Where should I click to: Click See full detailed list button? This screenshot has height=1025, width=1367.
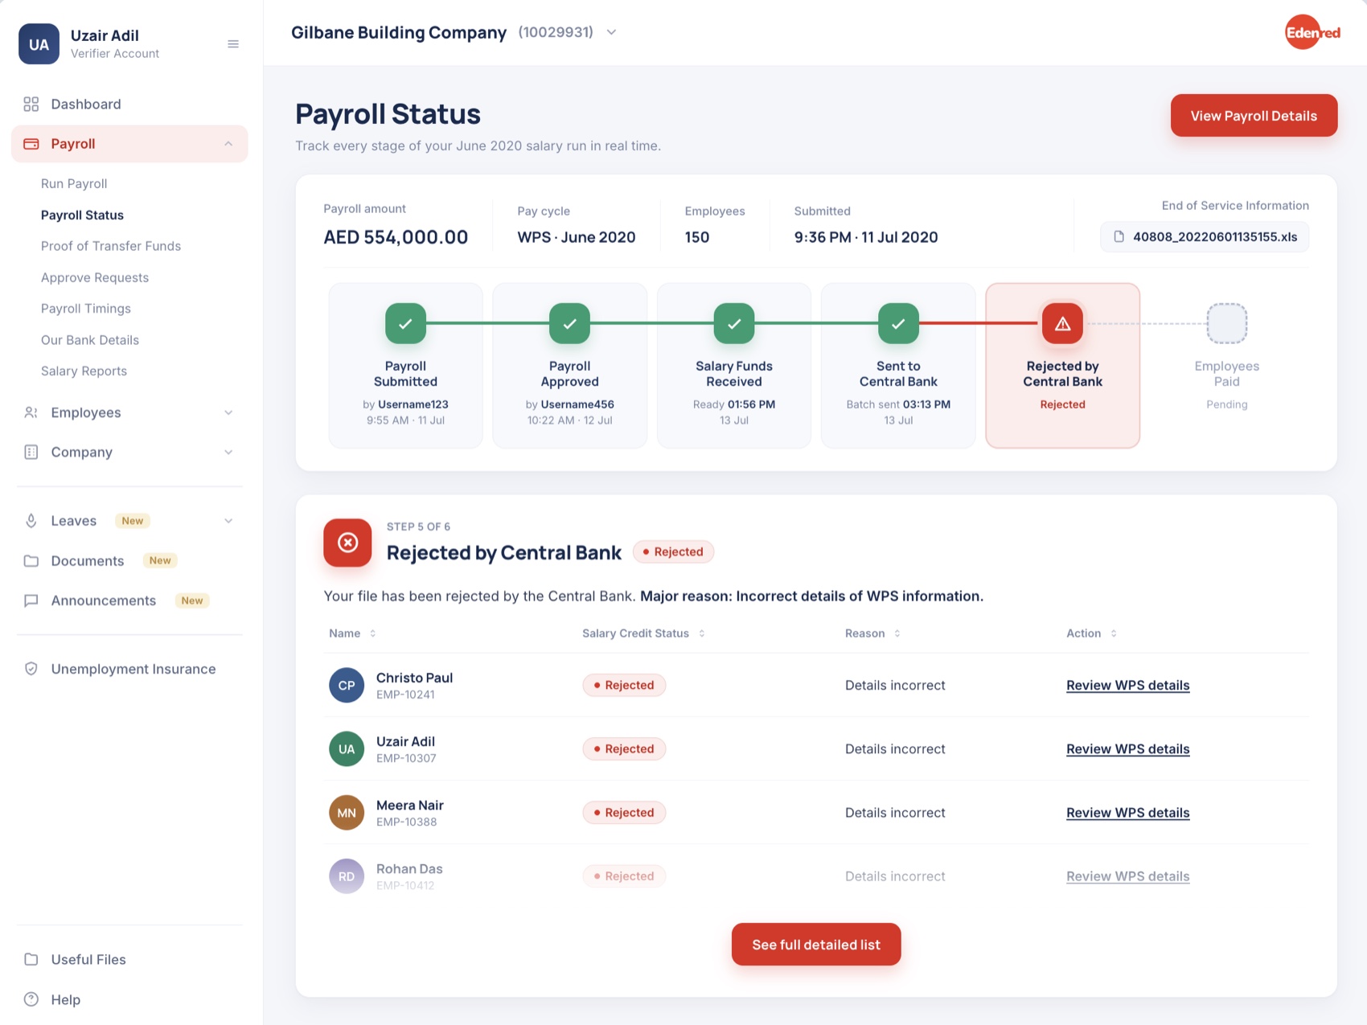816,945
